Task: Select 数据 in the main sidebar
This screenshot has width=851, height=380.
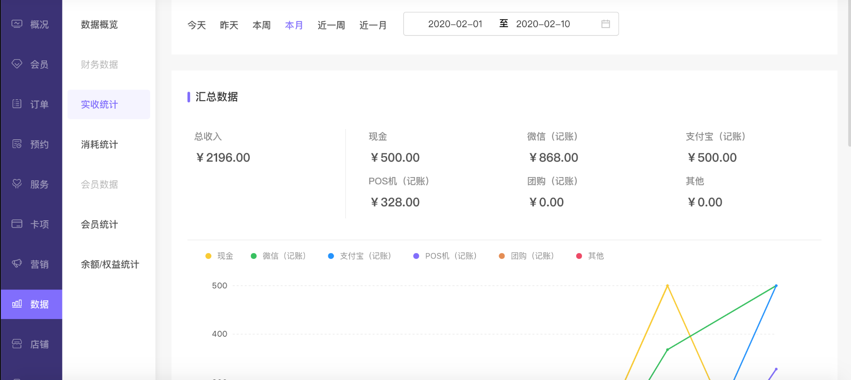Action: click(31, 304)
